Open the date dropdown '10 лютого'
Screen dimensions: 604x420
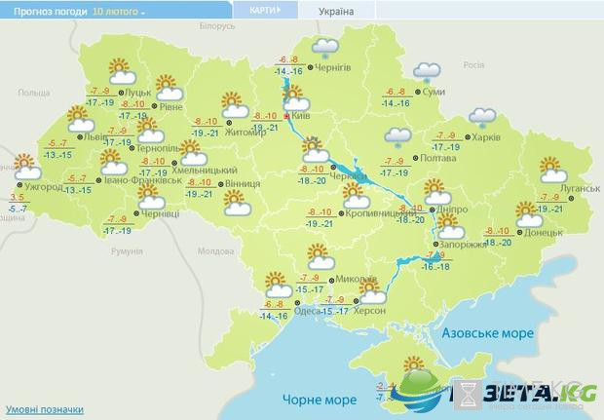tap(118, 12)
